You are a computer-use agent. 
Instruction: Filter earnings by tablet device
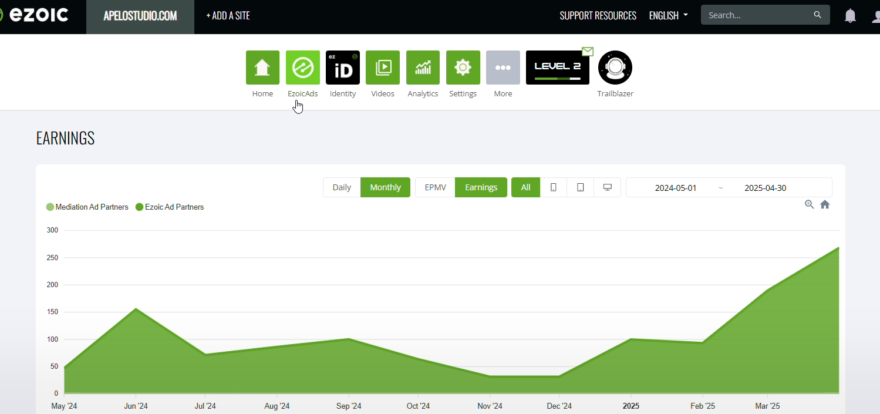tap(581, 187)
